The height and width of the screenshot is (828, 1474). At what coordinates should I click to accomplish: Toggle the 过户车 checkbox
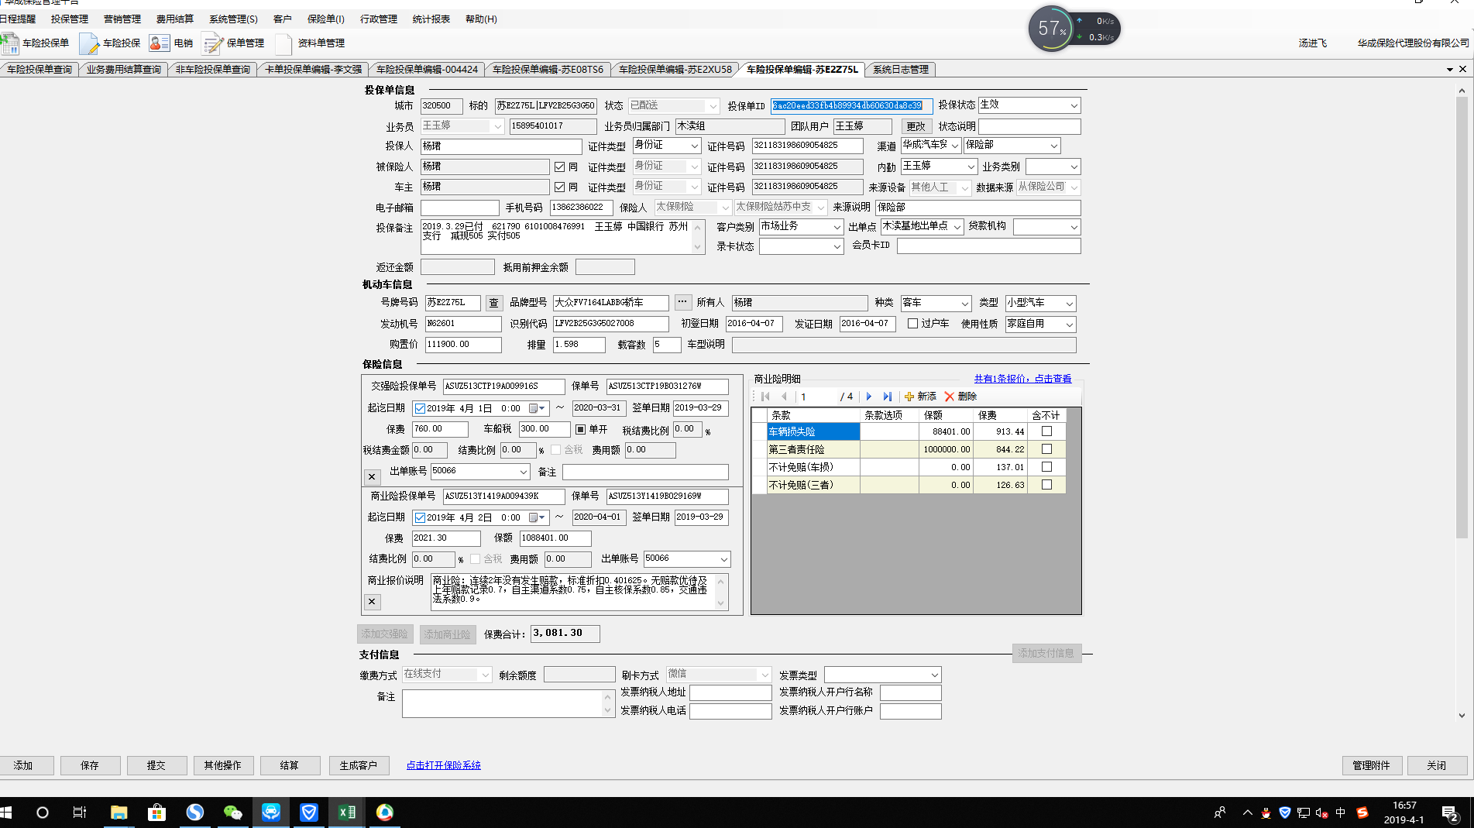click(x=912, y=324)
